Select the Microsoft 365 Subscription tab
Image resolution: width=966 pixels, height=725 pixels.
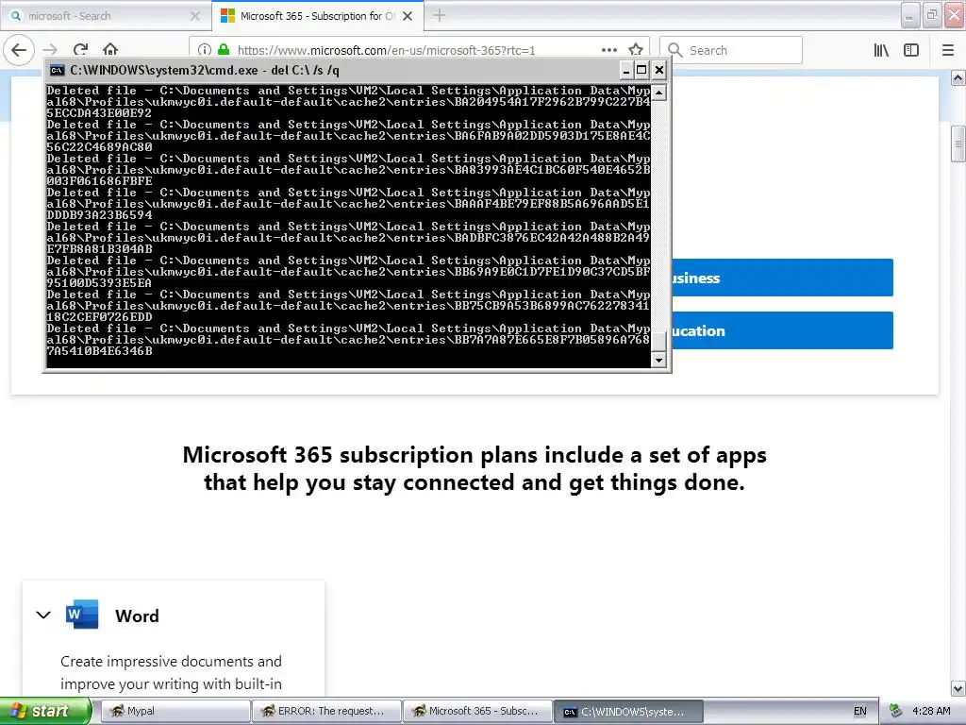pos(317,16)
